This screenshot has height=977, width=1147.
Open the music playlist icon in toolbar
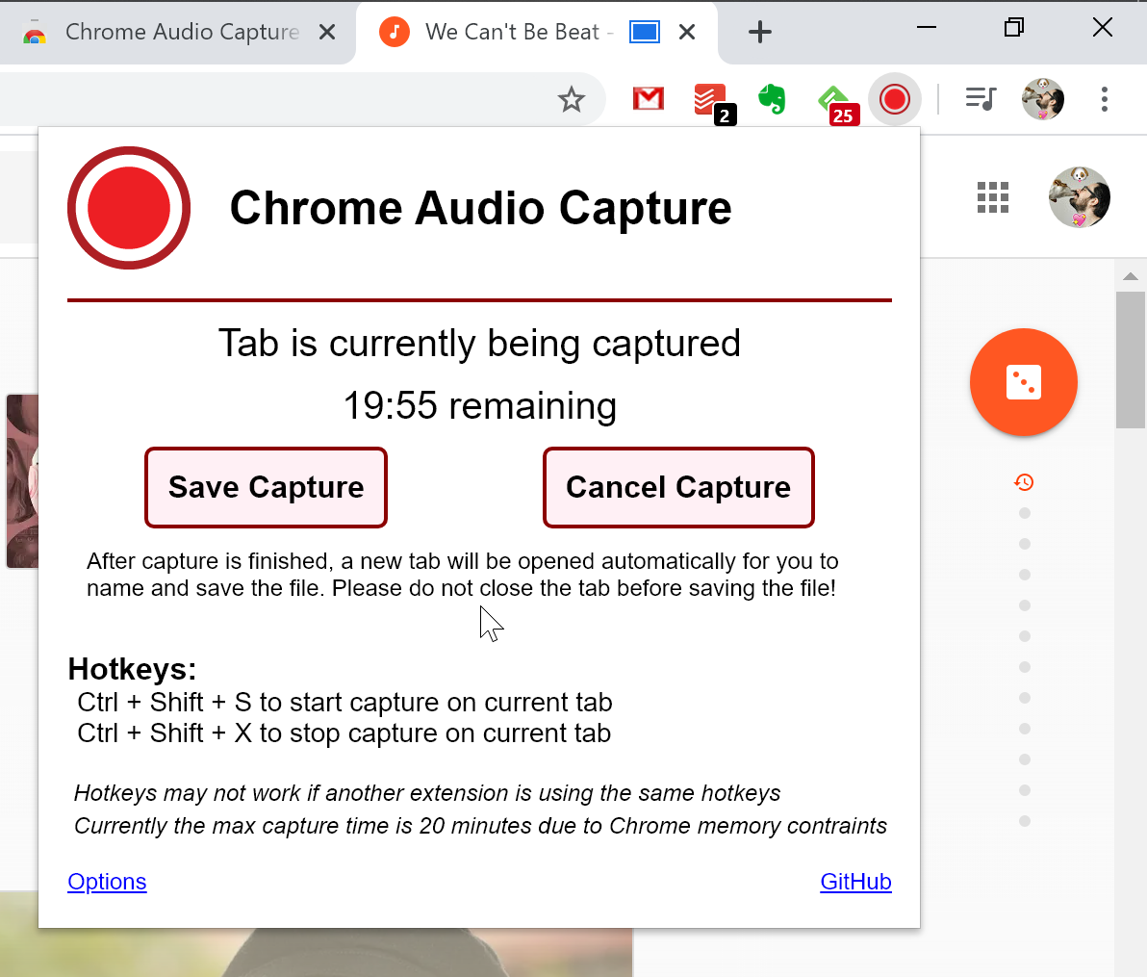pos(980,99)
